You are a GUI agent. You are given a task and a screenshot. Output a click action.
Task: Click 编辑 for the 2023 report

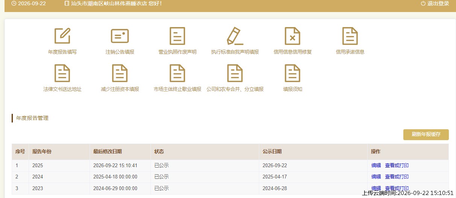pos(376,188)
